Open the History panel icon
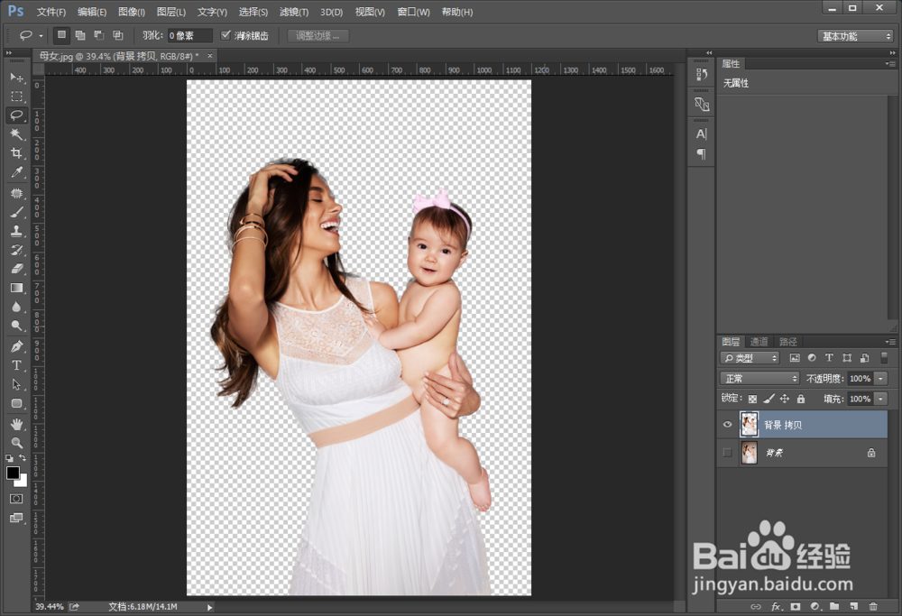This screenshot has width=902, height=616. pyautogui.click(x=701, y=74)
